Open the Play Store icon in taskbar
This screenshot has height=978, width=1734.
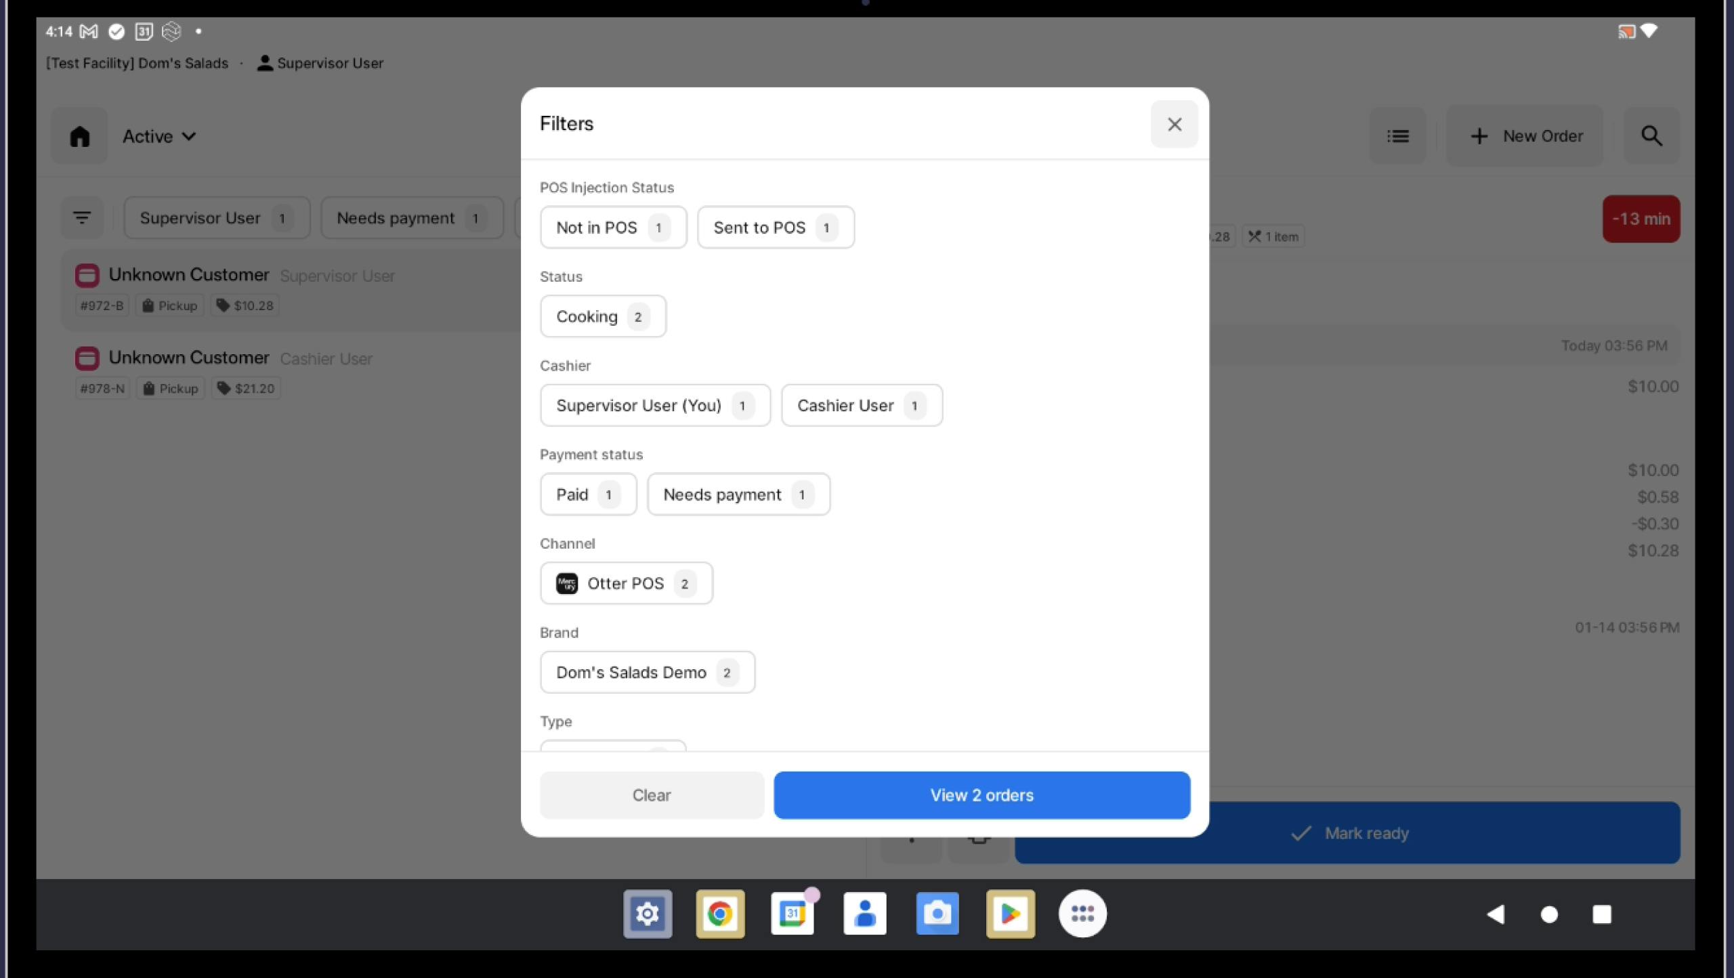click(x=1009, y=914)
